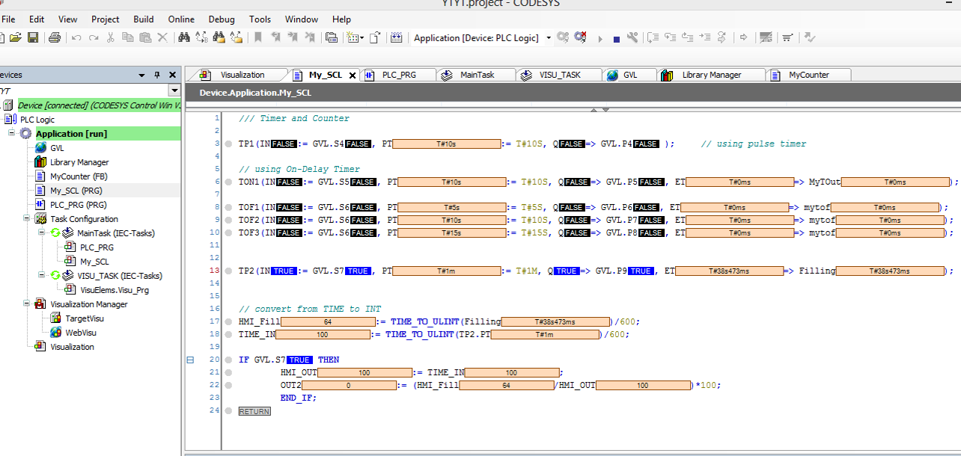Click the Open project folder icon
This screenshot has width=961, height=456.
(16, 37)
